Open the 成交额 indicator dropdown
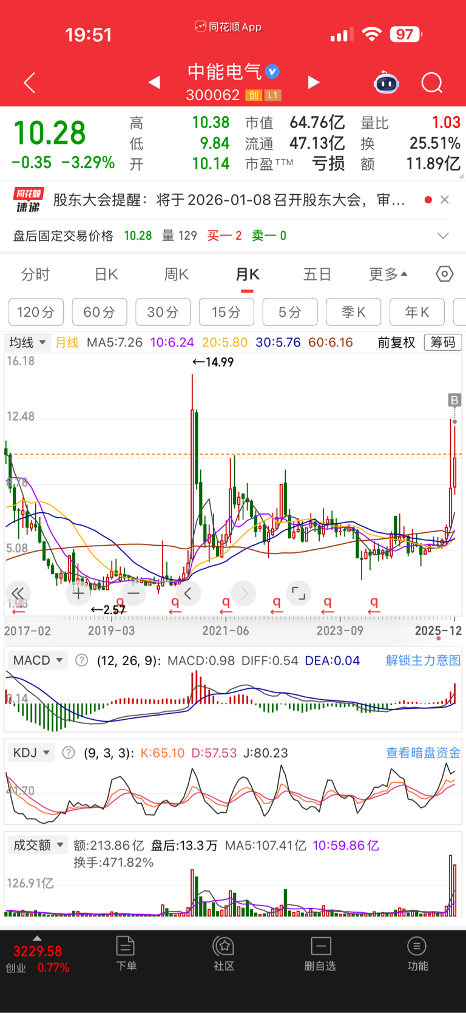The image size is (466, 1013). [x=38, y=845]
